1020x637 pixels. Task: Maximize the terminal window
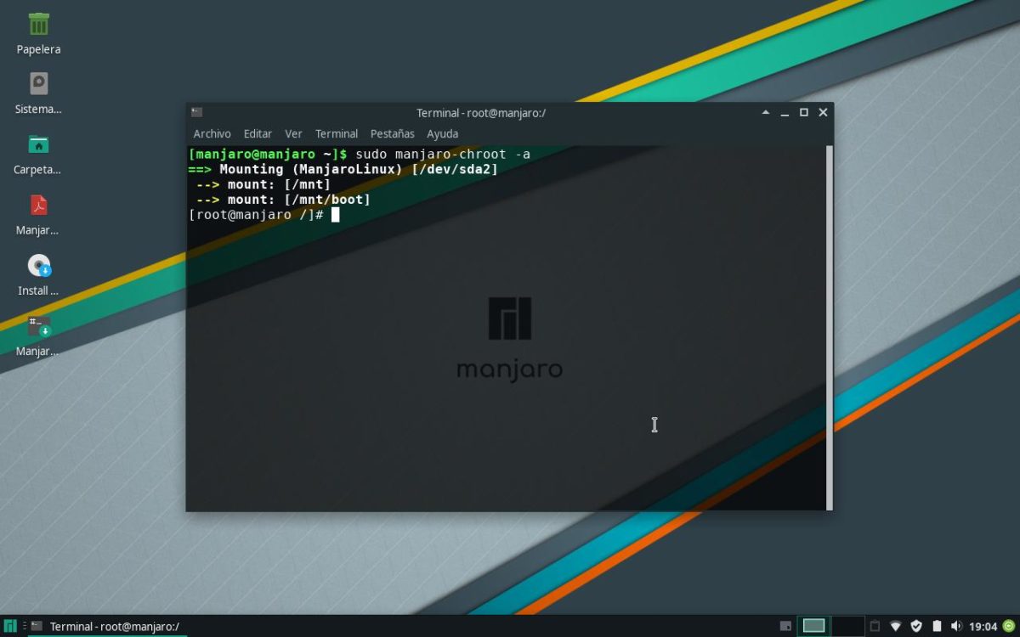pos(803,112)
